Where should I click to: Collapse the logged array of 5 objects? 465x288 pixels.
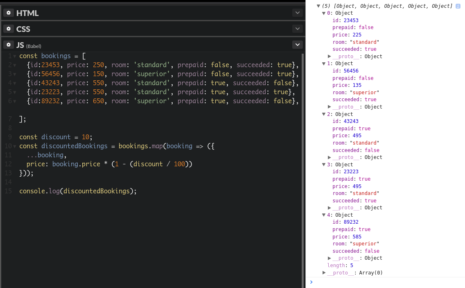click(x=318, y=6)
